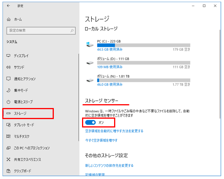
Task: Click the "179 GB 空き" text
Action: click(181, 50)
